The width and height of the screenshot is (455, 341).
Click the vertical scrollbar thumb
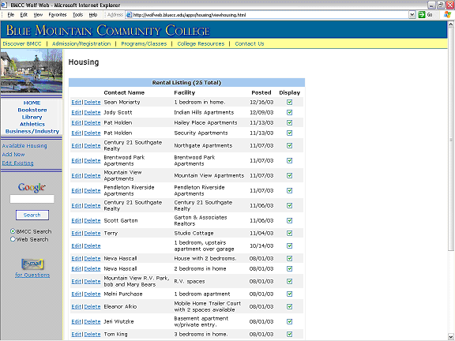[x=450, y=140]
